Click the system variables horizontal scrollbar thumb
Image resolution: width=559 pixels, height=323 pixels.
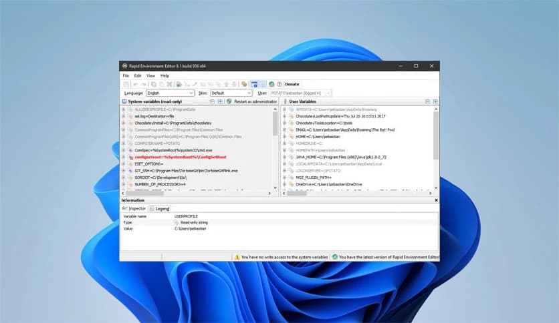tap(144, 194)
